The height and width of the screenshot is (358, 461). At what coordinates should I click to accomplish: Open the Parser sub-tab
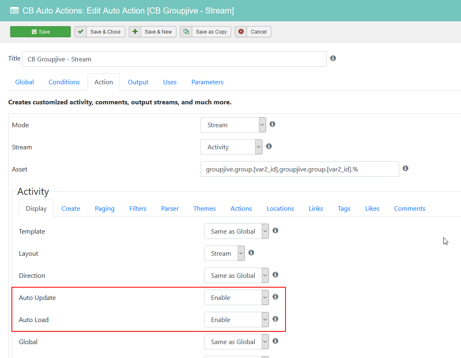tap(170, 209)
